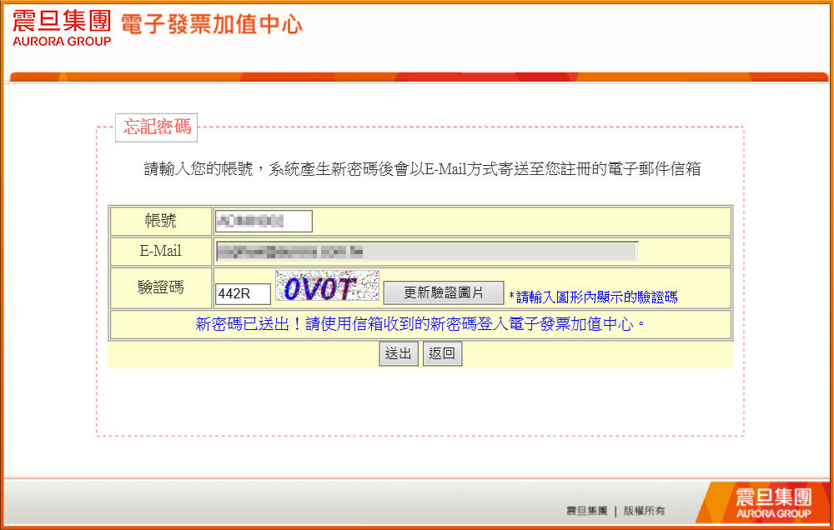Click the 返回 return button
The width and height of the screenshot is (834, 530).
coord(442,353)
